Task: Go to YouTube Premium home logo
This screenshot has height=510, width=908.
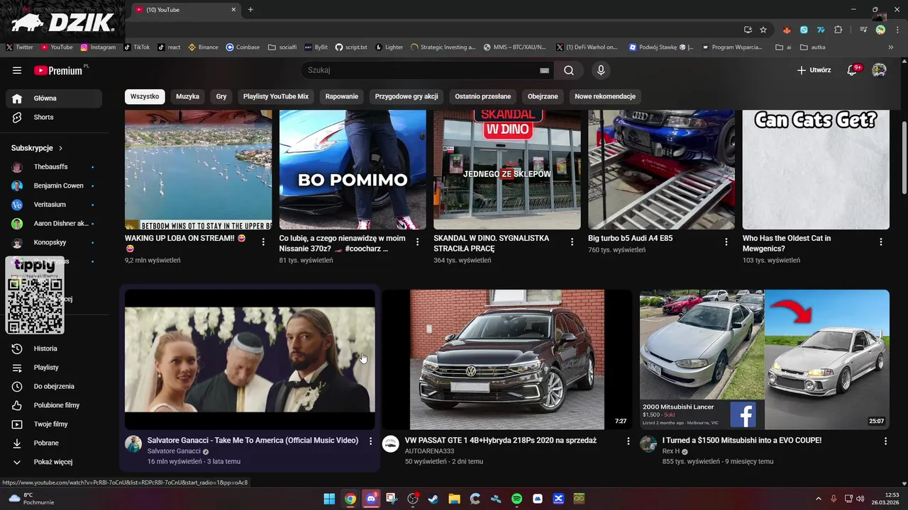Action: [x=59, y=70]
